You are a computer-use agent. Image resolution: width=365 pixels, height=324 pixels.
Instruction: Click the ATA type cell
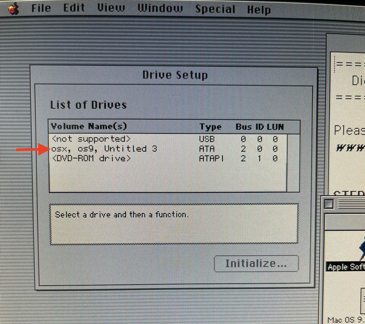[x=207, y=149]
